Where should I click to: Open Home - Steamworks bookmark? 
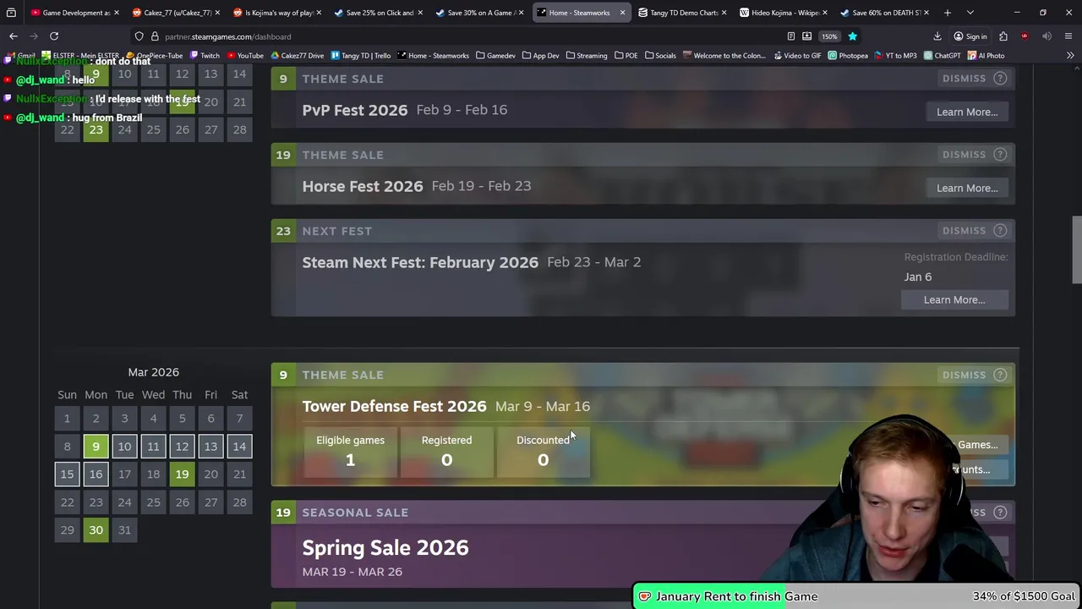433,56
